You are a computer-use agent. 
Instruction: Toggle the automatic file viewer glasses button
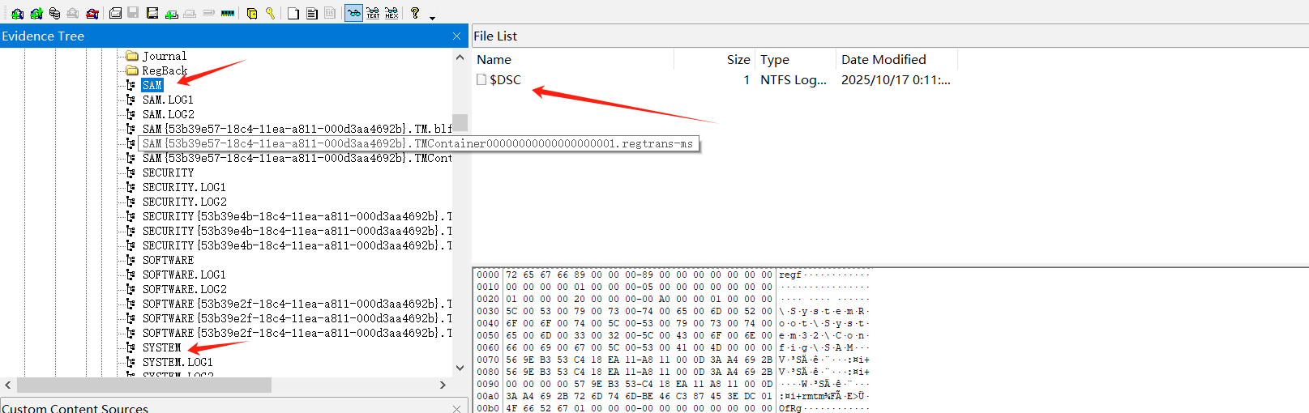pos(353,13)
